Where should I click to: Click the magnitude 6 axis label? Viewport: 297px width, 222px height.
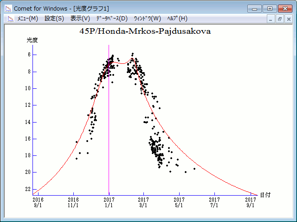(x=29, y=55)
